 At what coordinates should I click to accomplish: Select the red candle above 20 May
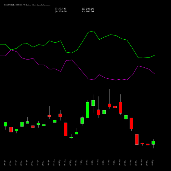point(120,108)
